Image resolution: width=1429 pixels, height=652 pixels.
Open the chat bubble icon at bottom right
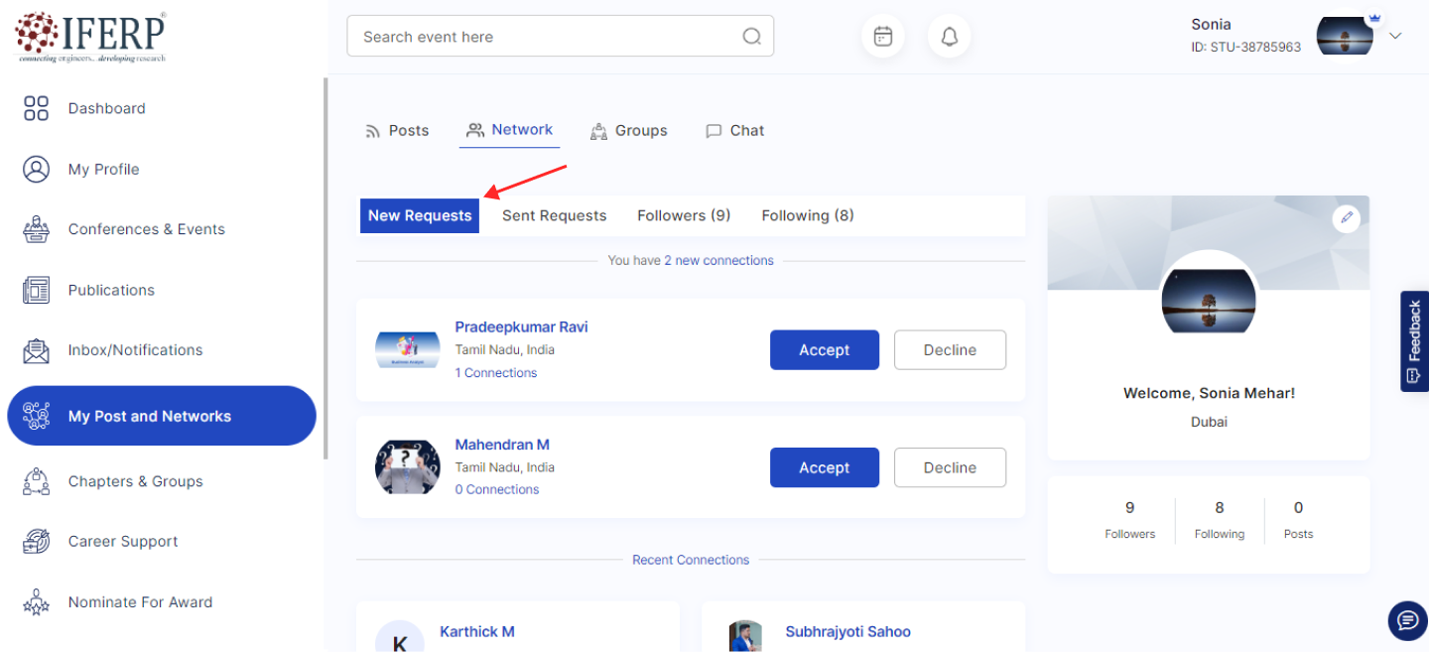1407,620
